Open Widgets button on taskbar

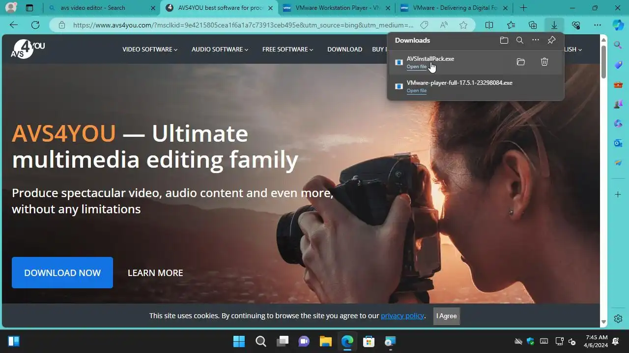click(x=14, y=341)
